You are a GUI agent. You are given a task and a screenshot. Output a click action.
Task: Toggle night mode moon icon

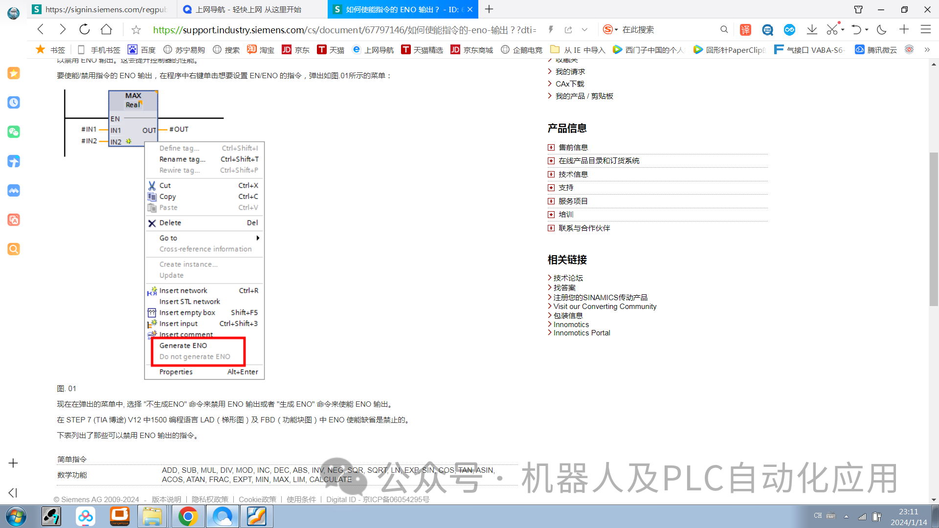coord(882,30)
